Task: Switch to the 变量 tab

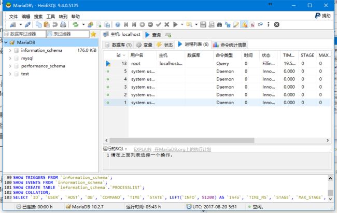Action: click(x=145, y=45)
